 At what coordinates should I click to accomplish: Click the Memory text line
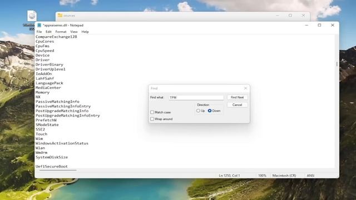pos(42,93)
